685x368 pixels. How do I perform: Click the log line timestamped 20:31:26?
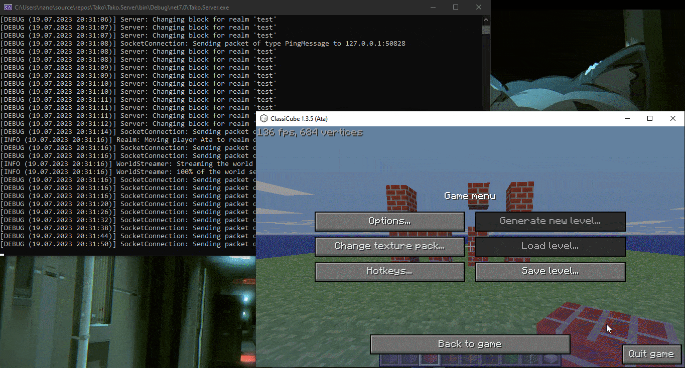128,212
